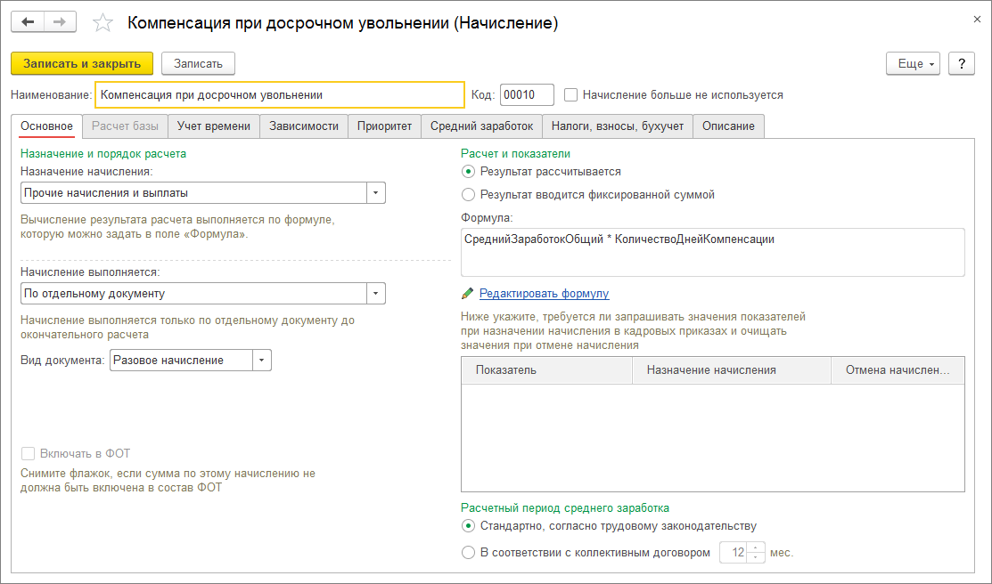Click the pencil icon near formula link
992x584 pixels.
(x=467, y=294)
